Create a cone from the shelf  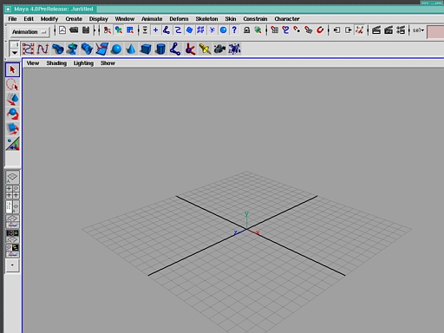[x=131, y=49]
